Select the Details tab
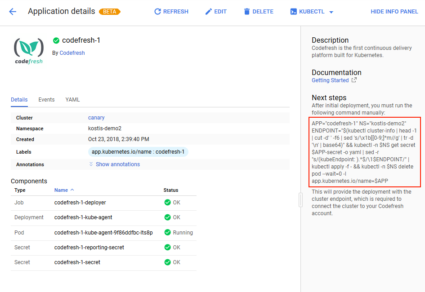425x292 pixels. [x=19, y=100]
